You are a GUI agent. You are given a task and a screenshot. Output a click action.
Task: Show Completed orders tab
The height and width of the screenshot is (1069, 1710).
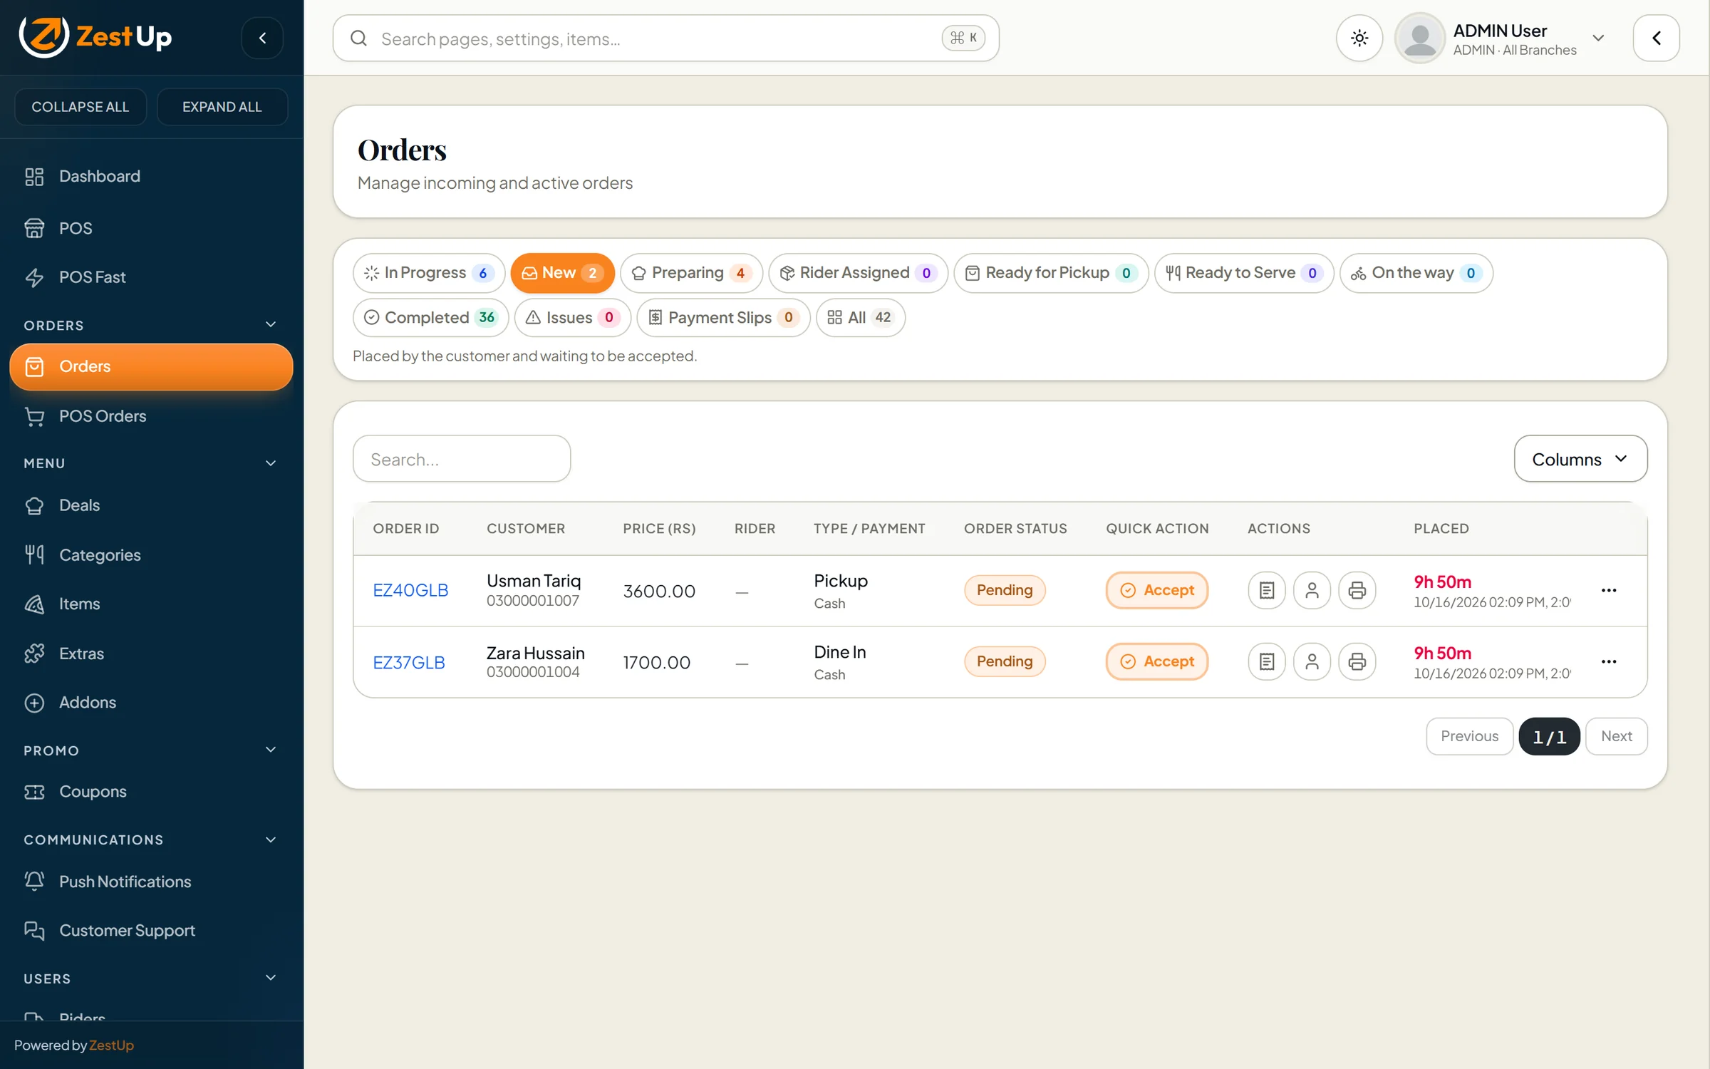430,318
